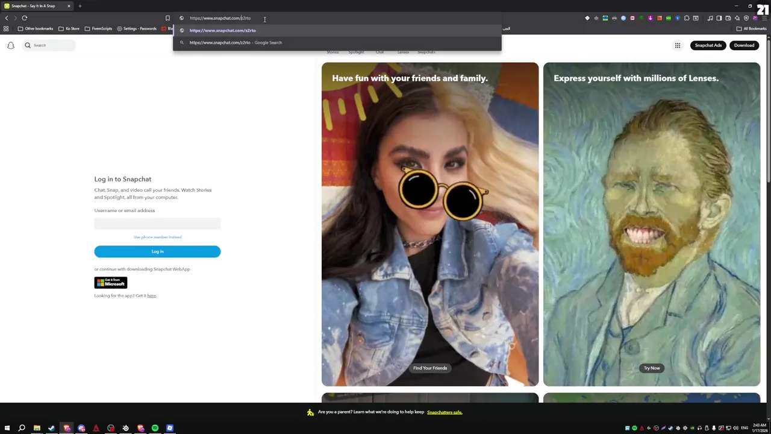Click browser Forward arrow
The width and height of the screenshot is (771, 434).
pos(15,18)
